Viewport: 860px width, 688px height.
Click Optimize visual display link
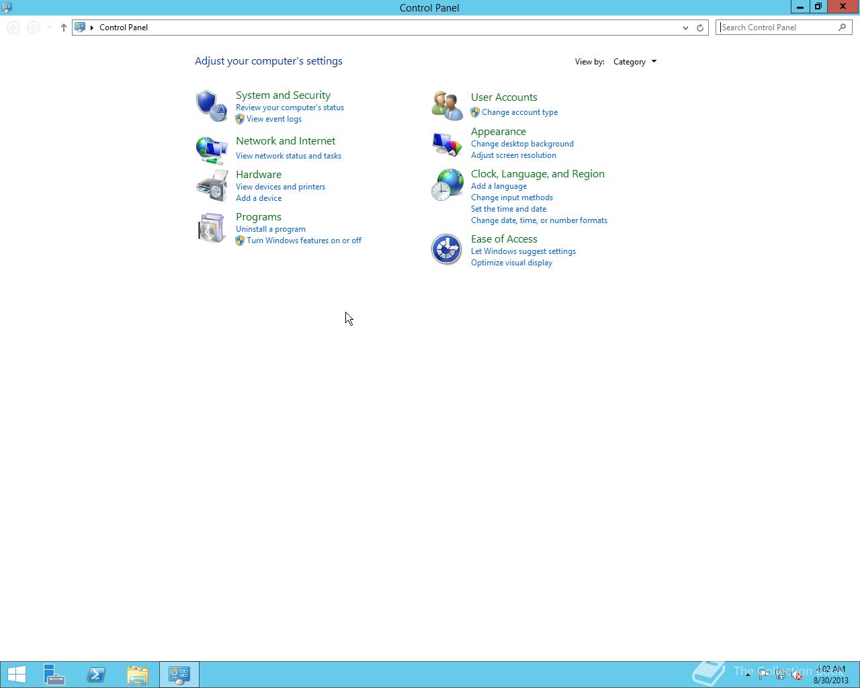coord(511,263)
